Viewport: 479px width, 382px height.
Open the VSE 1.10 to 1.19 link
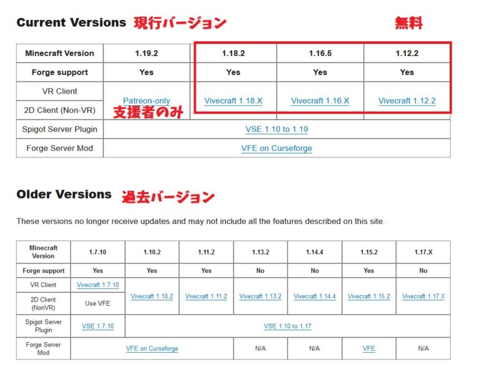coord(276,129)
